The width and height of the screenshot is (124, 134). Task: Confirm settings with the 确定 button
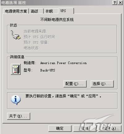coord(60,128)
